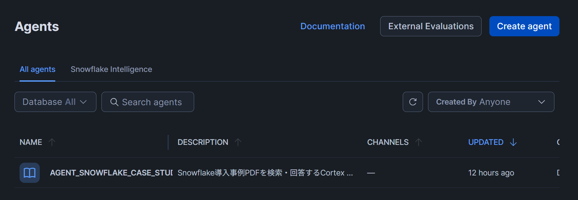
Task: Click the External Evaluations button
Action: (x=431, y=26)
